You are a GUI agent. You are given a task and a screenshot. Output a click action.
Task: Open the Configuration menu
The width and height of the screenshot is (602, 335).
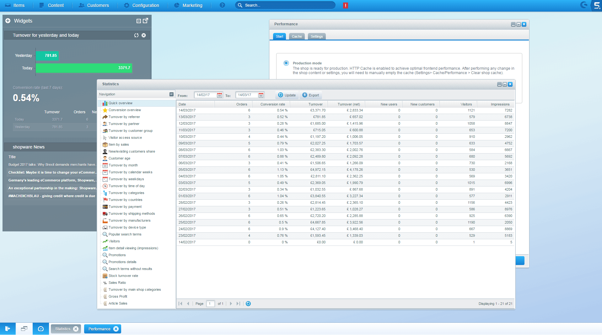(141, 5)
